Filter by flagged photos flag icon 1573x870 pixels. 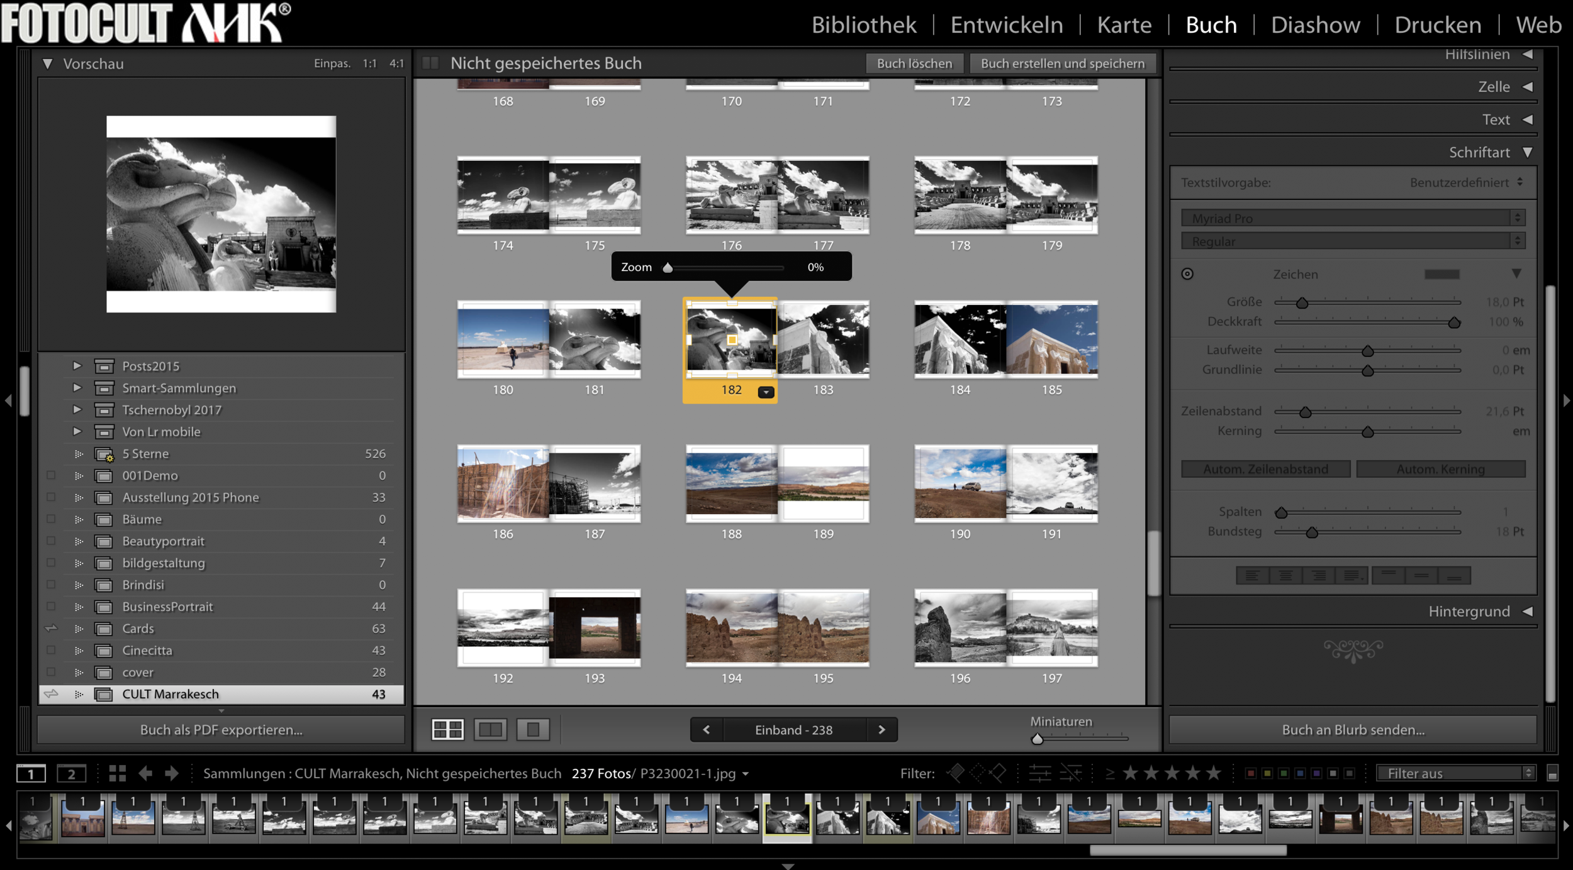coord(956,773)
